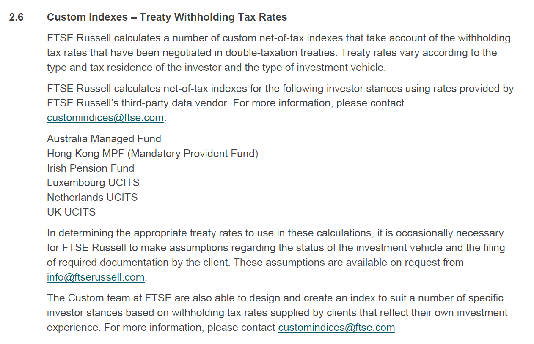Click 'The Custom team at FTSE' text
This screenshot has width=534, height=344.
point(109,298)
